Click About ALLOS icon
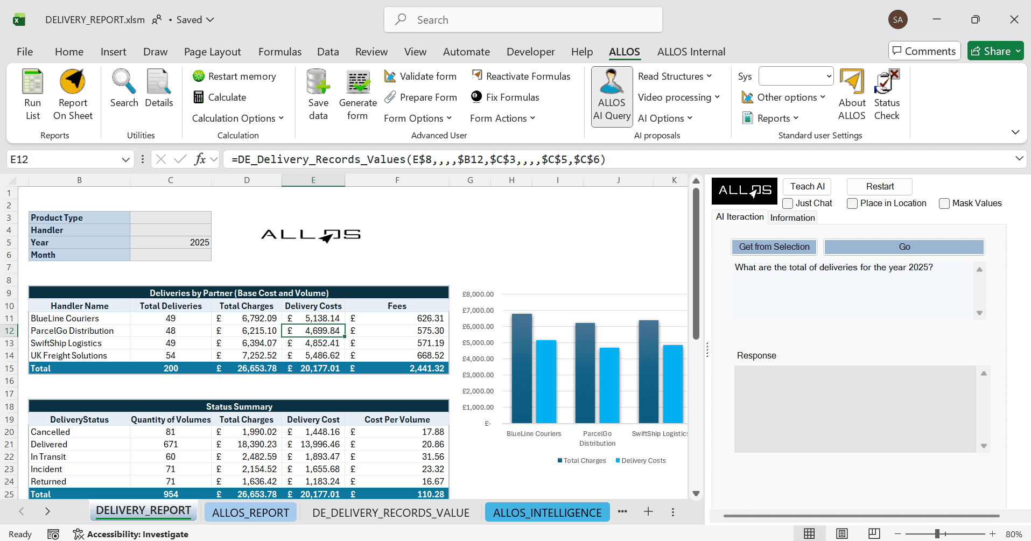This screenshot has height=541, width=1031. tap(852, 82)
